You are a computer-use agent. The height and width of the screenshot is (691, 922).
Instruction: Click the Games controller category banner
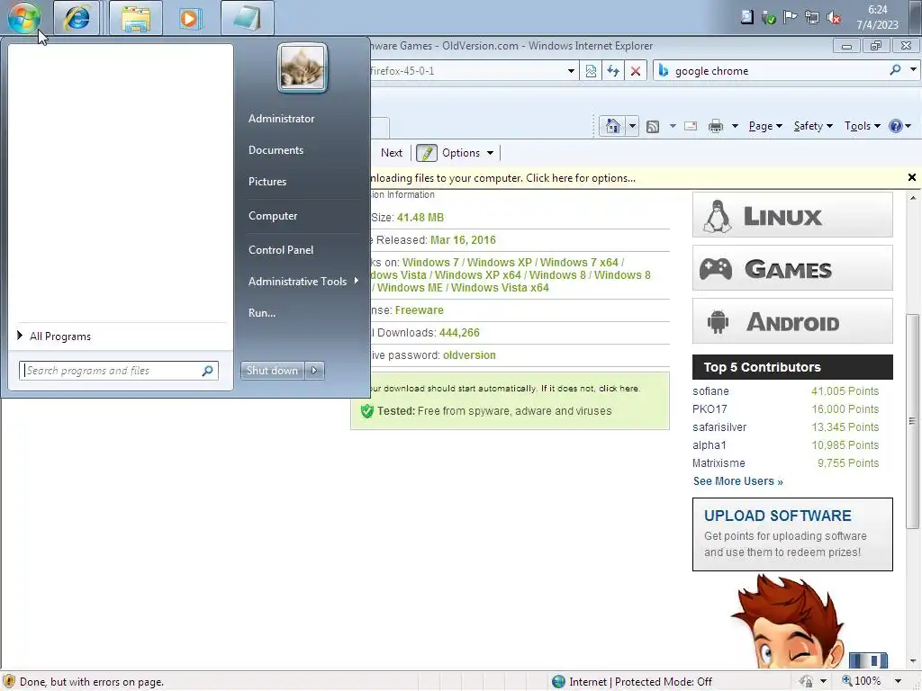tap(792, 268)
